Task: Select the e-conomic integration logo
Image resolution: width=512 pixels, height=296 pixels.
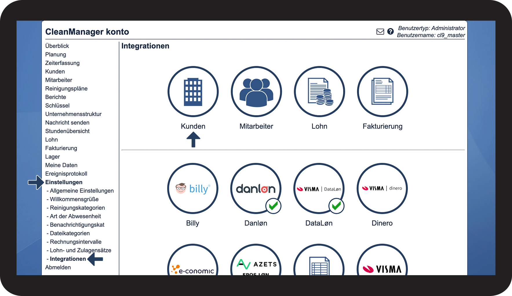Action: point(193,260)
